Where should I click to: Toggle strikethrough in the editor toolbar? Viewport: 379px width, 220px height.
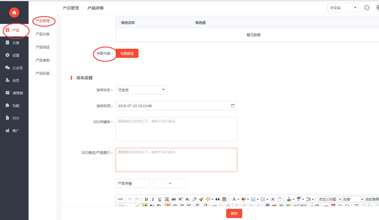pyautogui.click(x=173, y=199)
